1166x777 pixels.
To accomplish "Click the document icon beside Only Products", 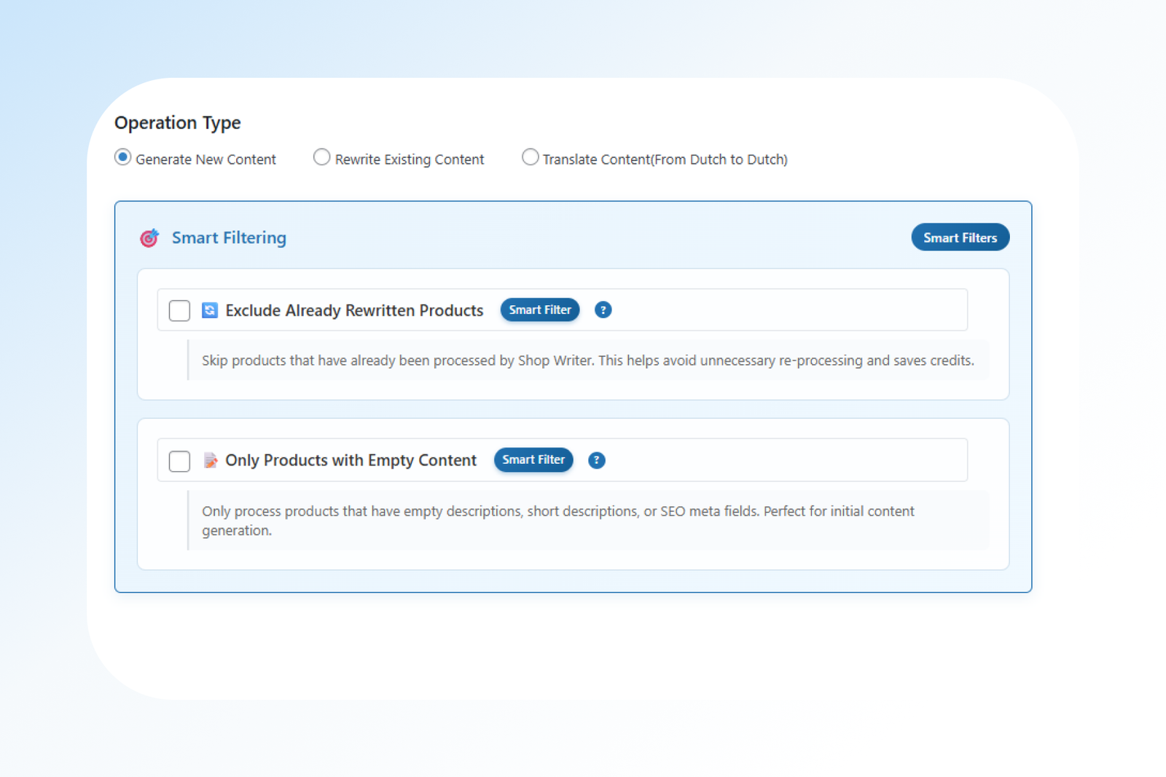I will tap(210, 460).
